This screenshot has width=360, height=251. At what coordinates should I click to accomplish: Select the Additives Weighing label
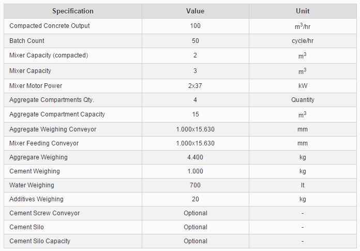point(36,199)
